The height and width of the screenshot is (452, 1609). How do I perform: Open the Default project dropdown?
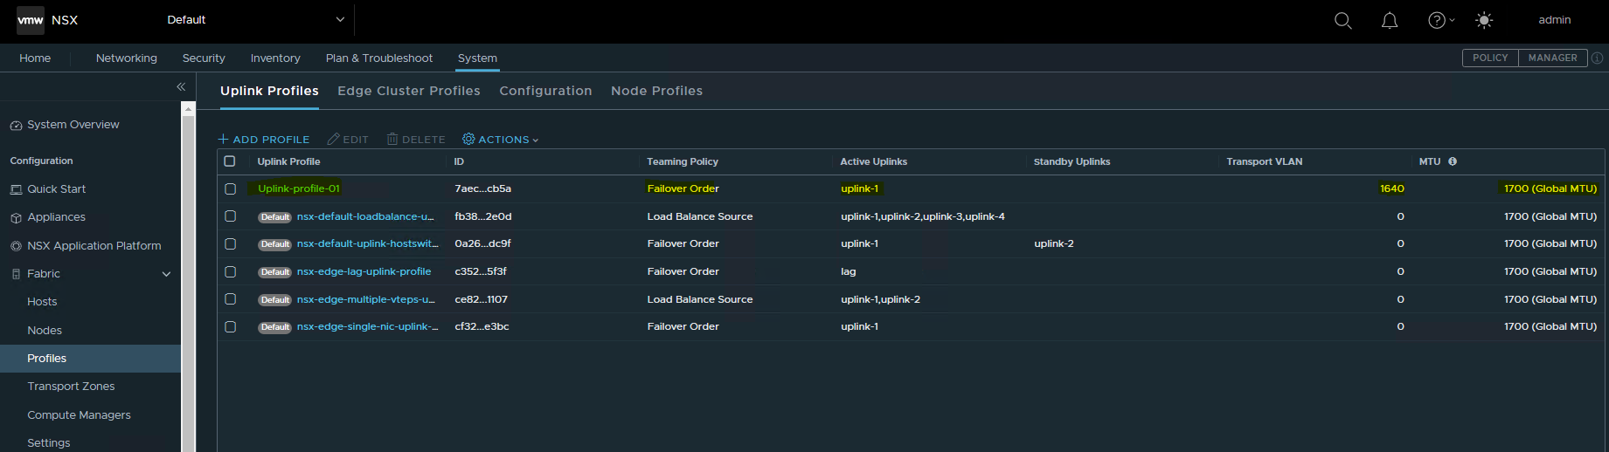tap(256, 20)
